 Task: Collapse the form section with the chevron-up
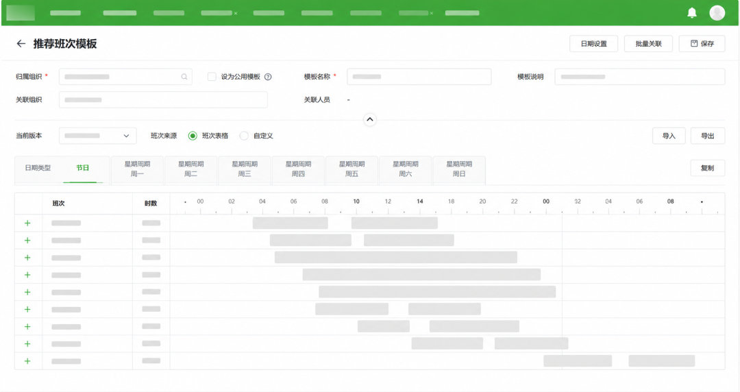(x=370, y=119)
